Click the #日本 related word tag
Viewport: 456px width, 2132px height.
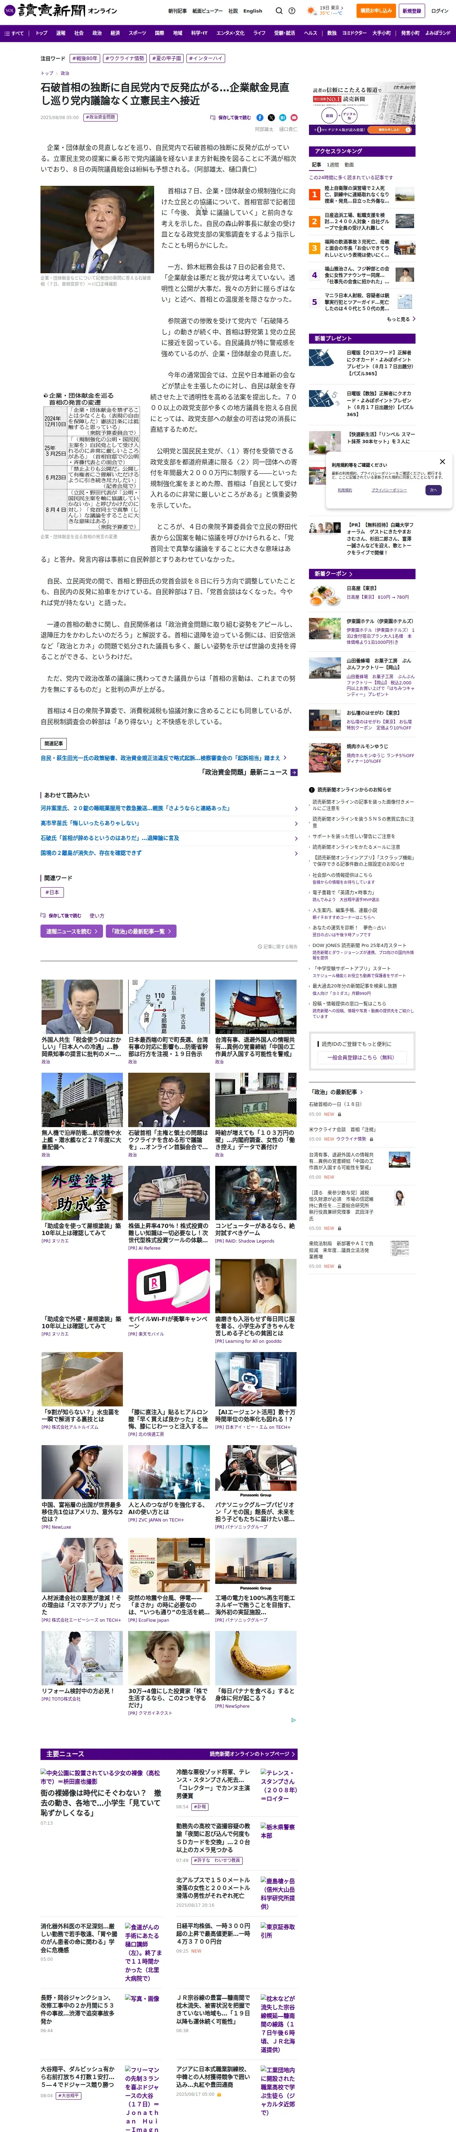[52, 892]
